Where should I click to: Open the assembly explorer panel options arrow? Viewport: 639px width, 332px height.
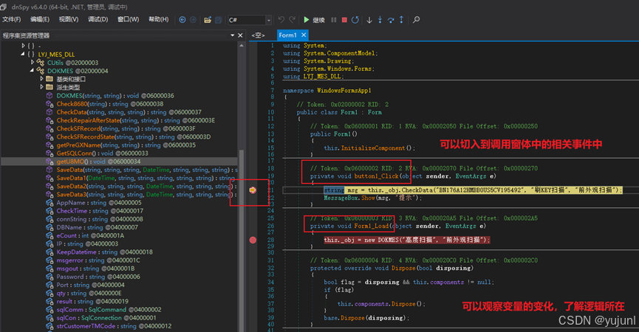tap(232, 35)
